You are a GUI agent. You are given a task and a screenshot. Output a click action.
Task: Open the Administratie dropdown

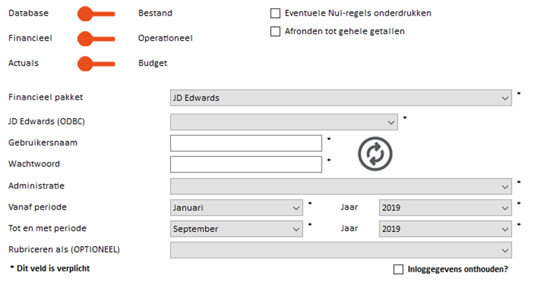[340, 186]
